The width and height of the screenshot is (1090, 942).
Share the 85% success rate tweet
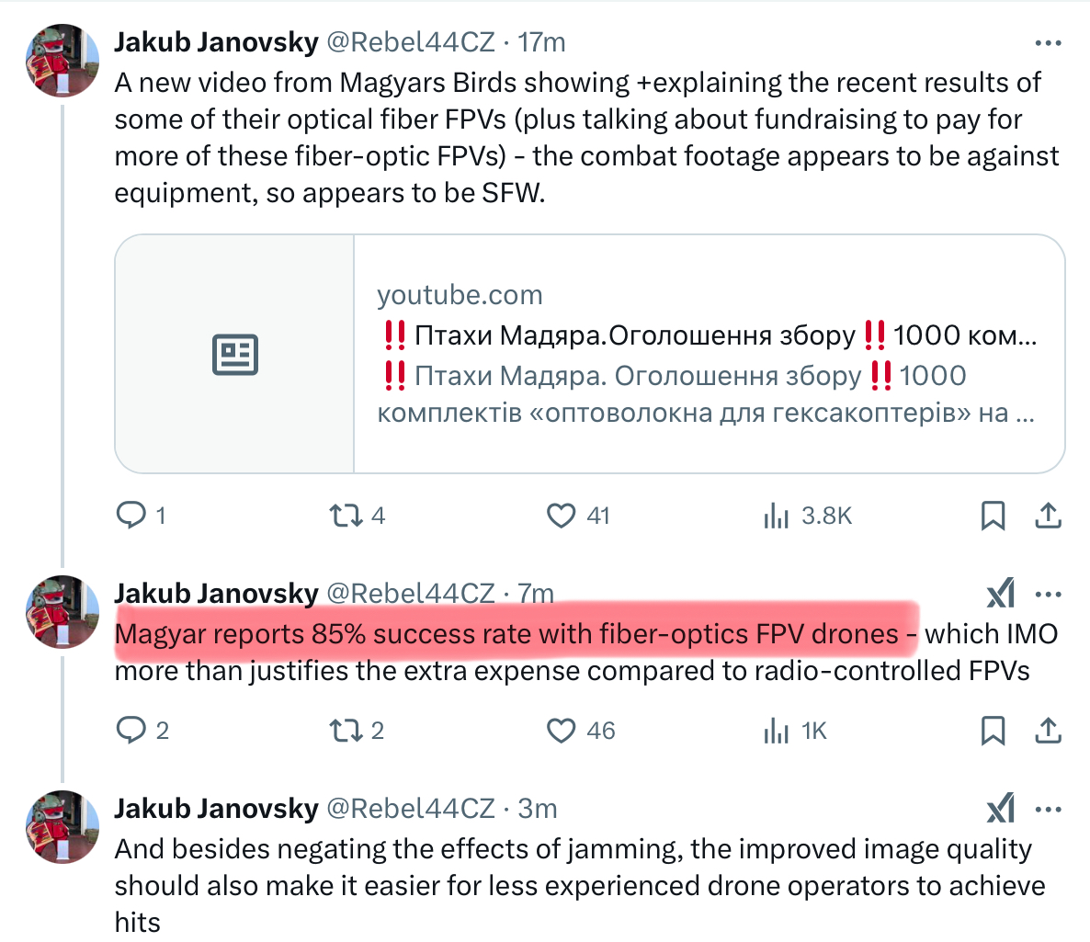pos(1048,731)
